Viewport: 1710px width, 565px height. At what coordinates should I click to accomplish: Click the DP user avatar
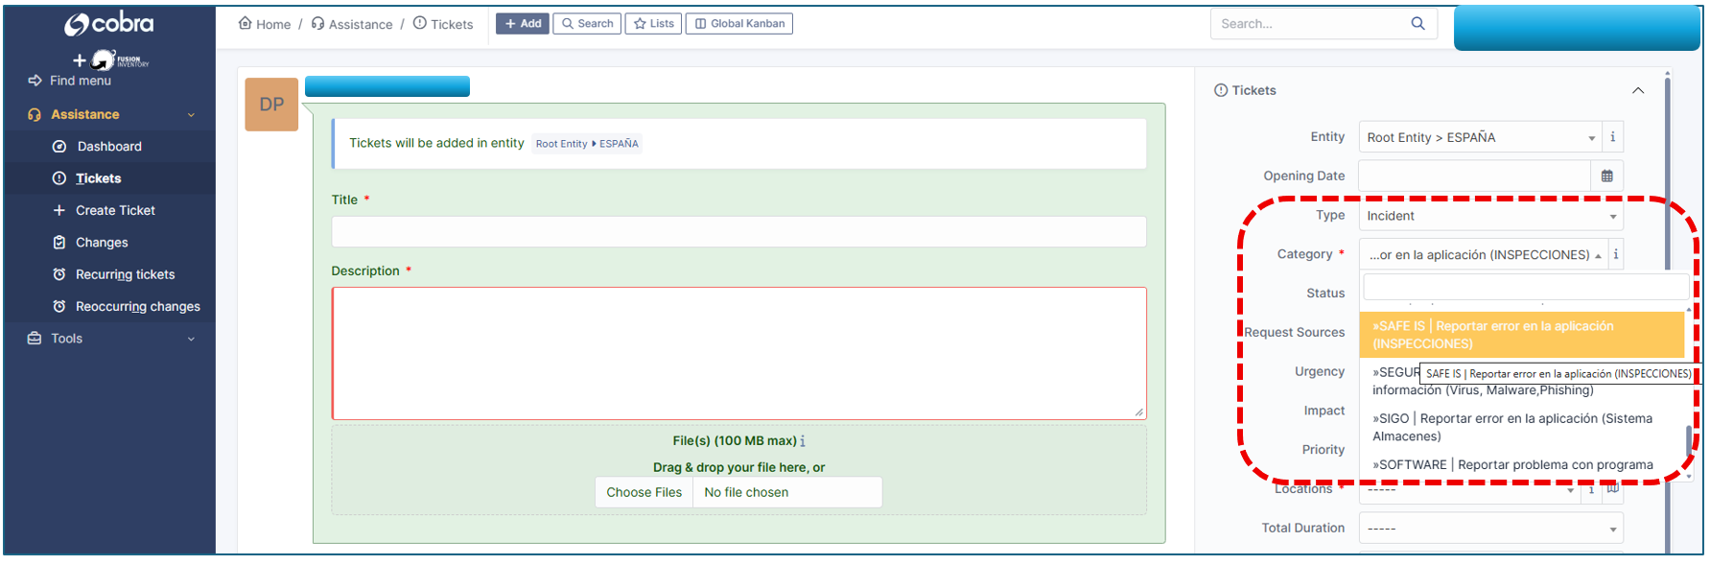[x=271, y=105]
